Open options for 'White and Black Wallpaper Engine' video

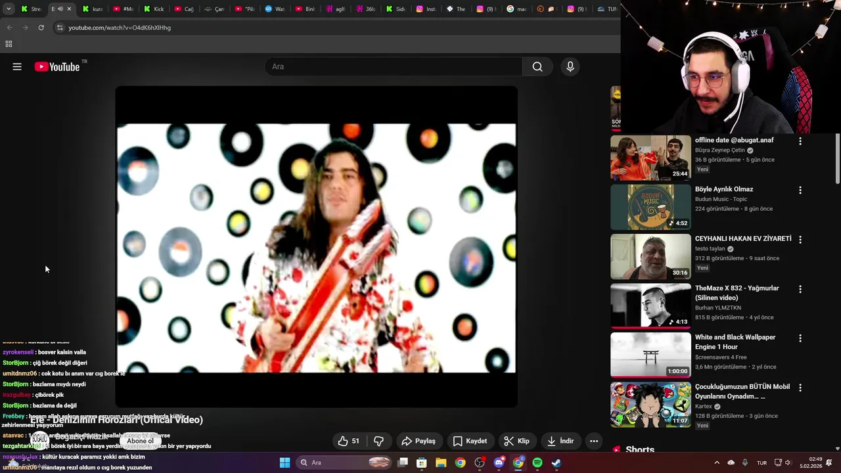pyautogui.click(x=800, y=338)
